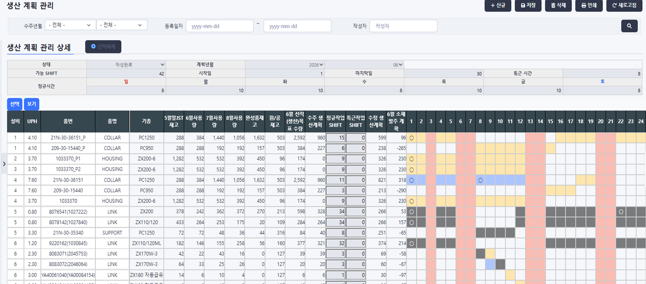Click the UPH column header
646x284 pixels.
[x=32, y=121]
